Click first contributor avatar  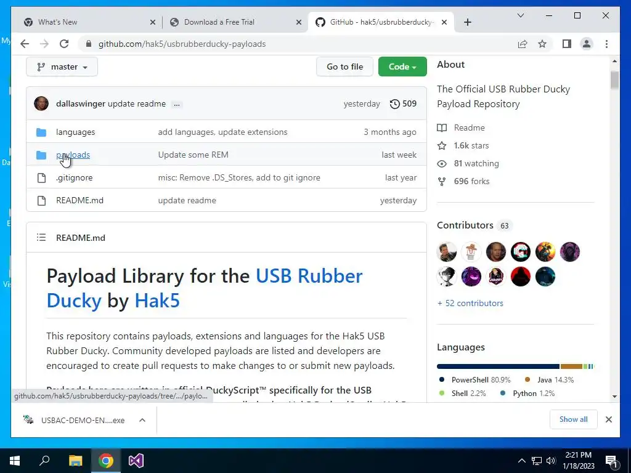tap(447, 252)
